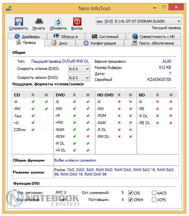Open the Конфигурация tab
The height and width of the screenshot is (216, 189).
click(100, 43)
